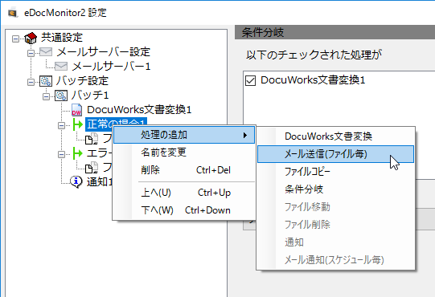Select 上へ(U) to move item up
Screen dimensions: 435x297
tap(184, 193)
